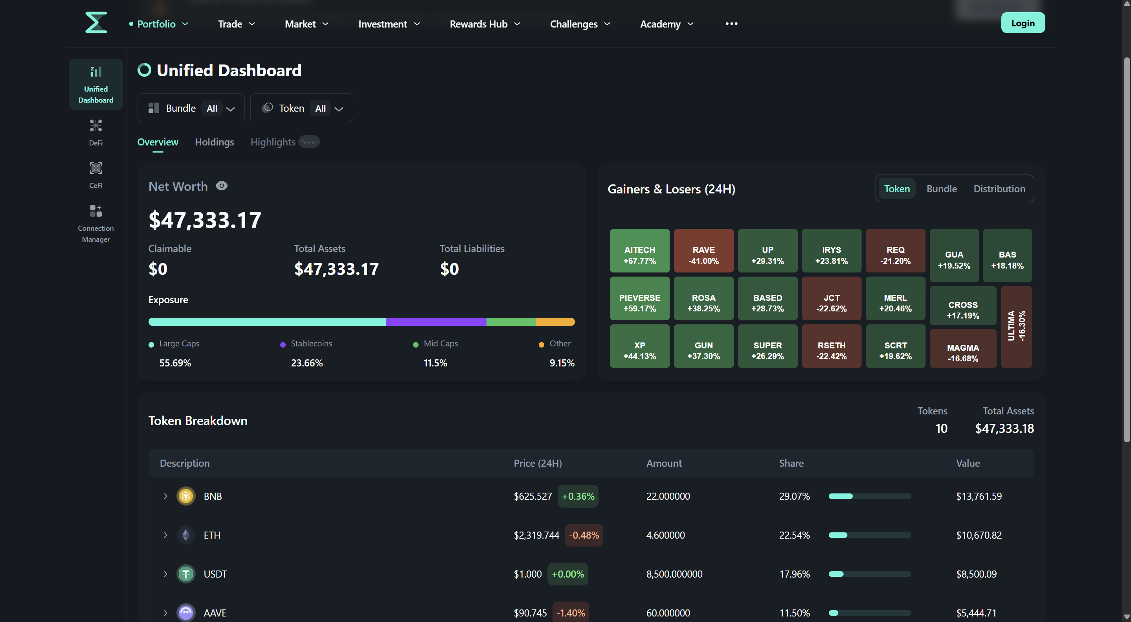Click the ETH -0.48% price change badge
The width and height of the screenshot is (1131, 622).
tap(584, 535)
